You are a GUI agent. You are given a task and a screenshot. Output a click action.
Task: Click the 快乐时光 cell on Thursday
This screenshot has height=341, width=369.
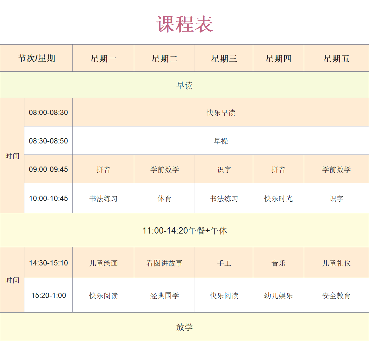tap(278, 199)
